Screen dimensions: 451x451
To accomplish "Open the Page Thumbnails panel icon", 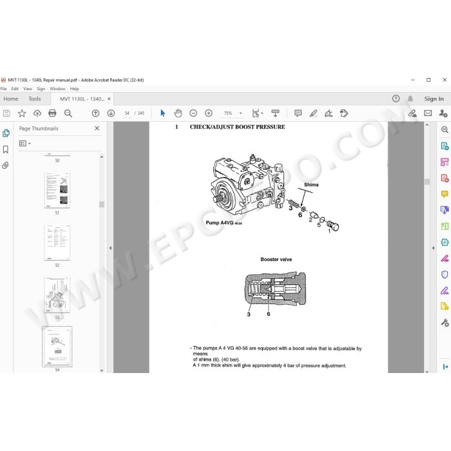I will (x=6, y=133).
